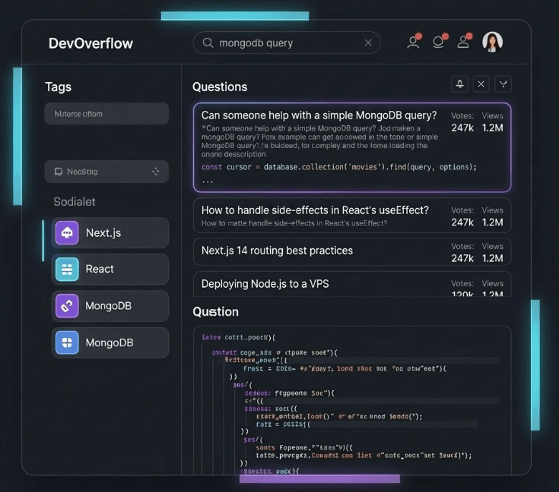Click the sparkle icon in the NecStilg box

tap(156, 172)
